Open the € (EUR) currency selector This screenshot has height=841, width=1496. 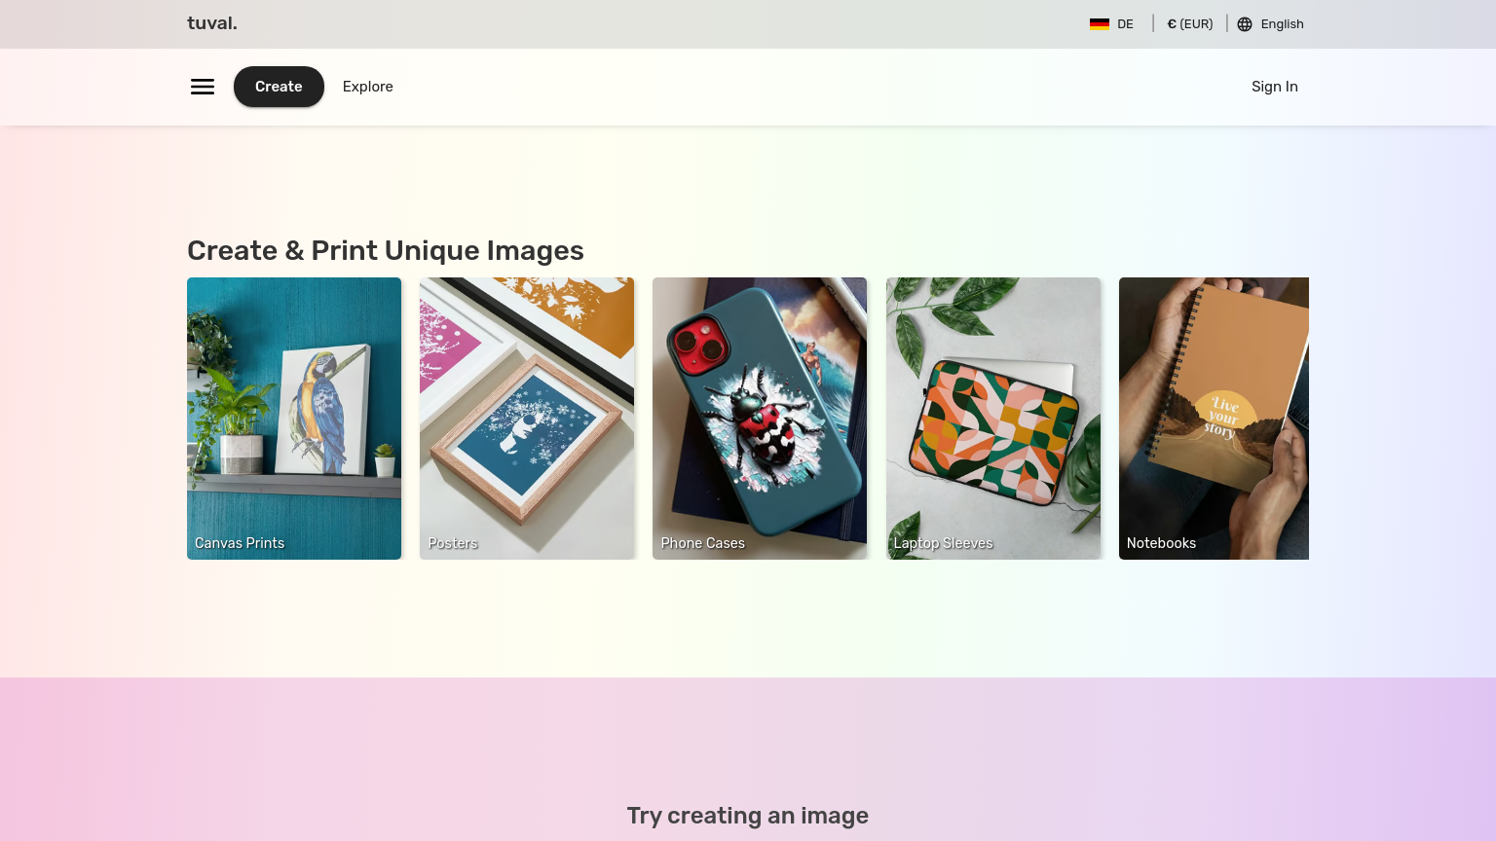pyautogui.click(x=1189, y=24)
